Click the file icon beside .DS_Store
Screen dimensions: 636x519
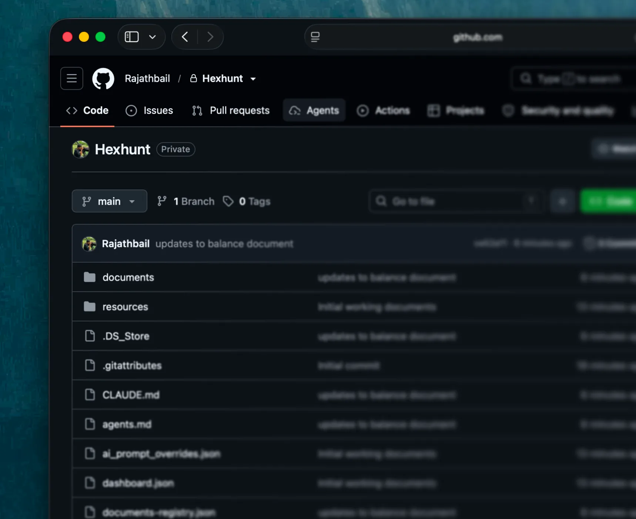pos(90,336)
